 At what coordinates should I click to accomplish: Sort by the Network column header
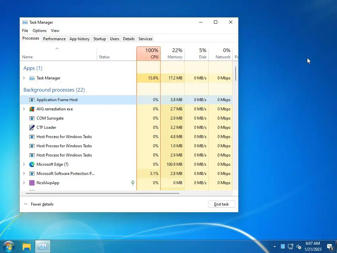220,54
